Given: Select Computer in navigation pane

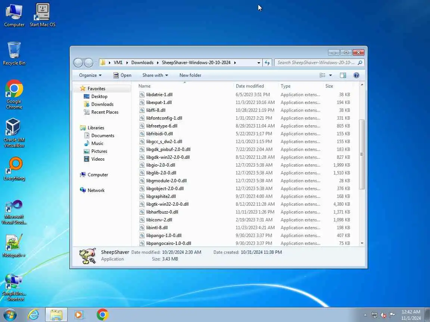Looking at the screenshot, I should pyautogui.click(x=98, y=175).
